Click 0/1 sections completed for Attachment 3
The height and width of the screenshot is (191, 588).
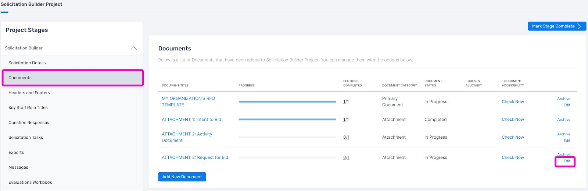[346, 157]
